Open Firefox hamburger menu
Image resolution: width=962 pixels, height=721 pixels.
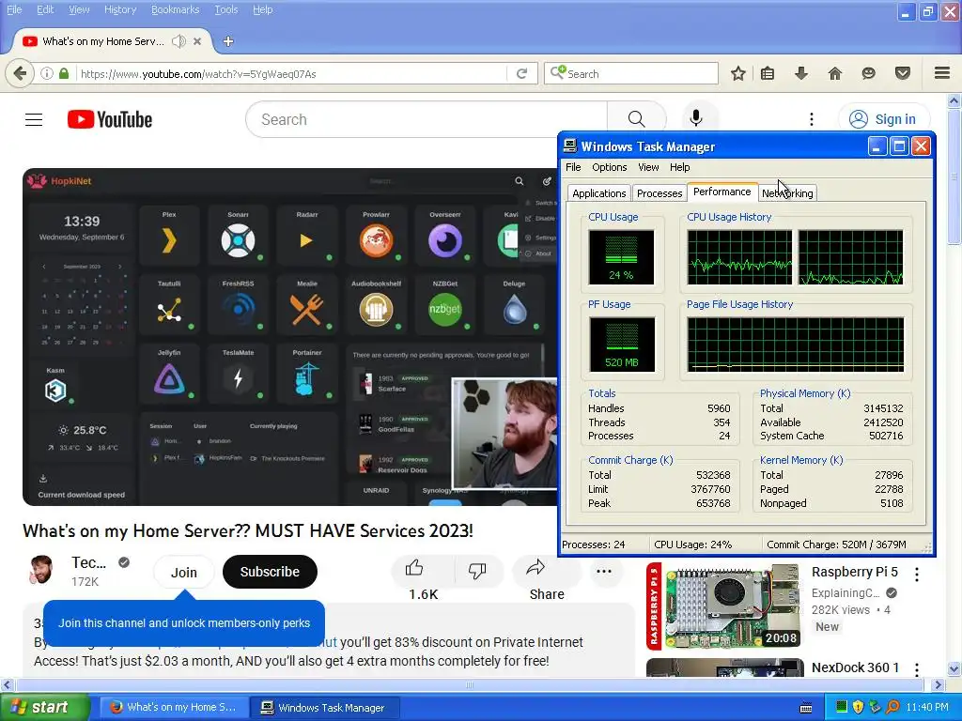tap(942, 73)
